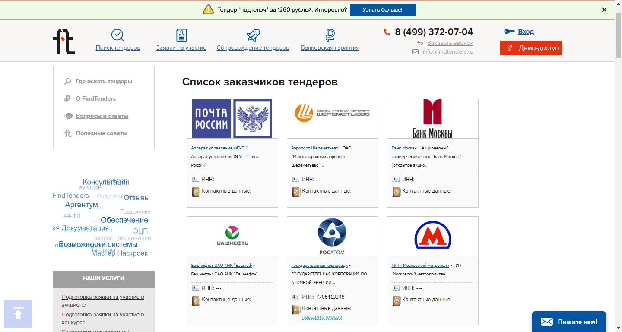Click the callback arrow icon beside Заказать звонок
The height and width of the screenshot is (332, 622).
tap(420, 43)
